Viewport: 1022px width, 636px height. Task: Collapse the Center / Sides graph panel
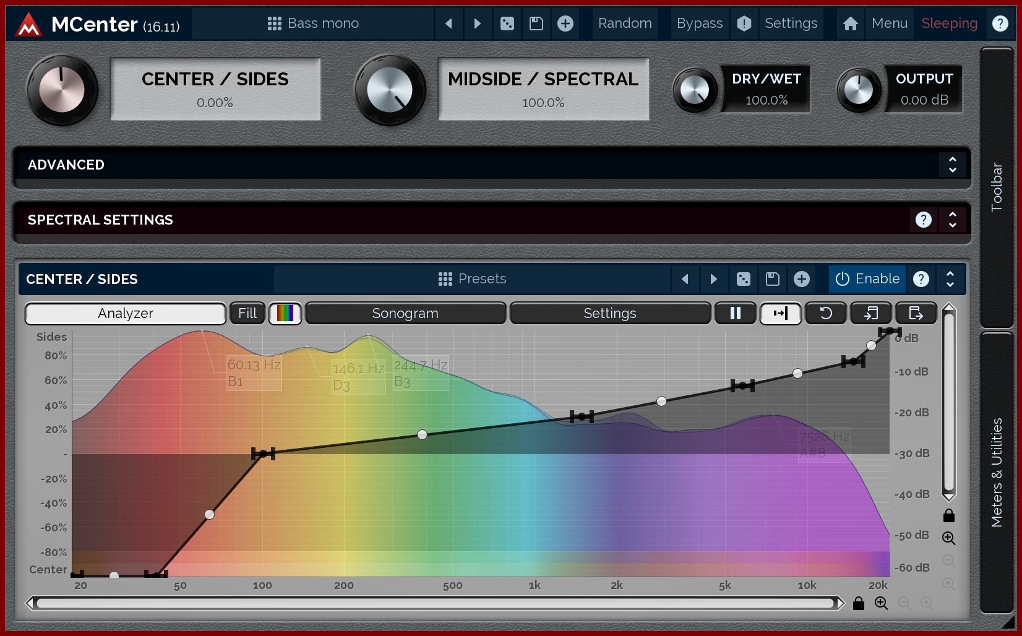point(950,279)
